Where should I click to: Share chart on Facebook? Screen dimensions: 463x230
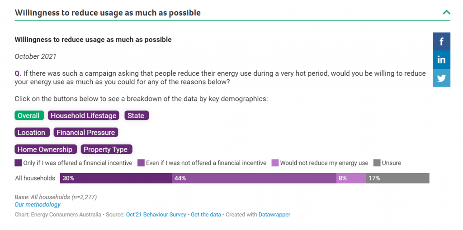(x=441, y=41)
